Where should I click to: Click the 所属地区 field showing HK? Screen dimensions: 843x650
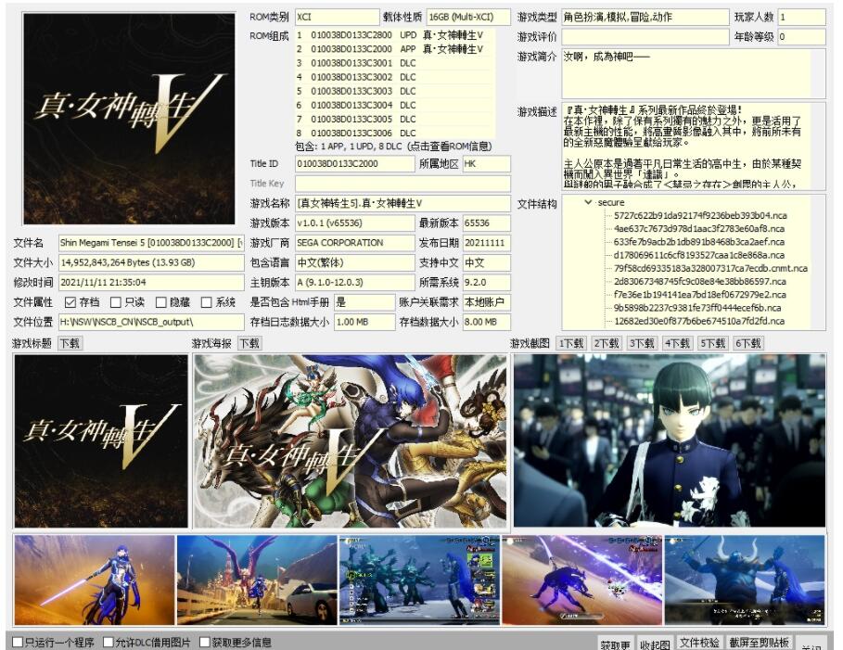point(486,164)
